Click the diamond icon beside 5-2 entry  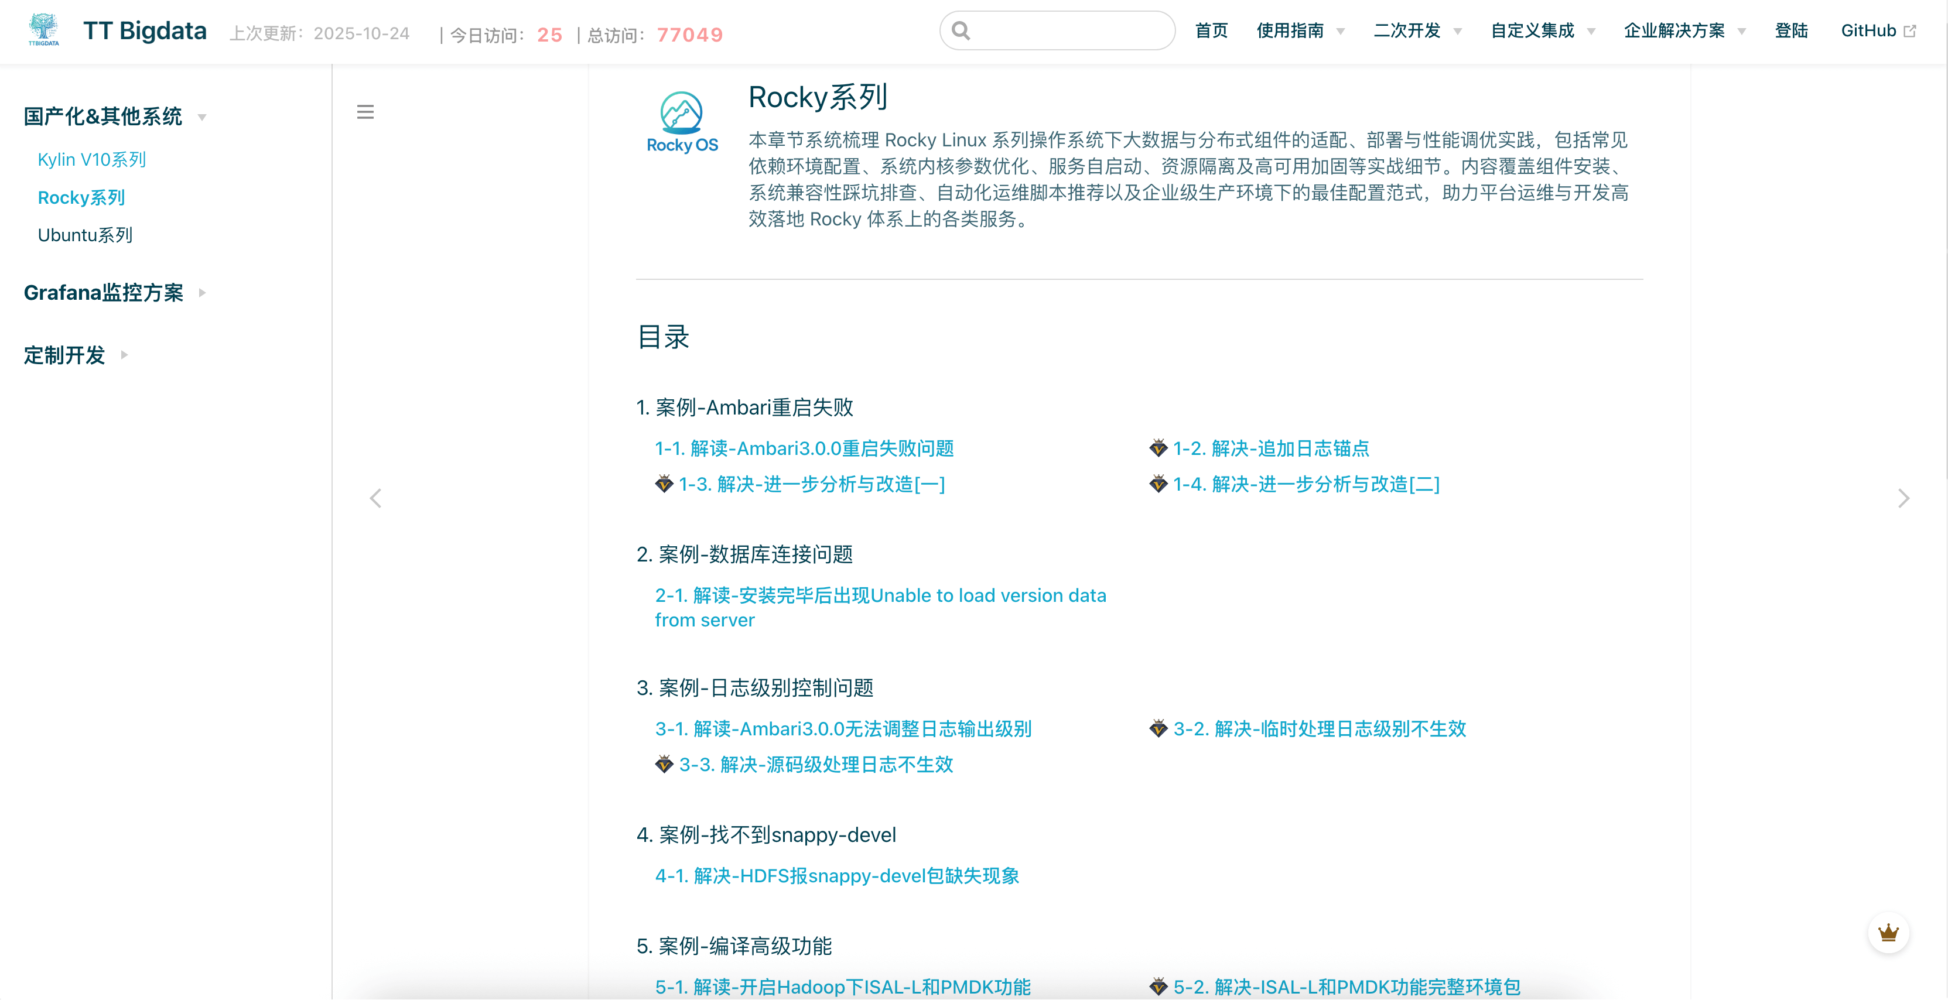(x=1158, y=987)
